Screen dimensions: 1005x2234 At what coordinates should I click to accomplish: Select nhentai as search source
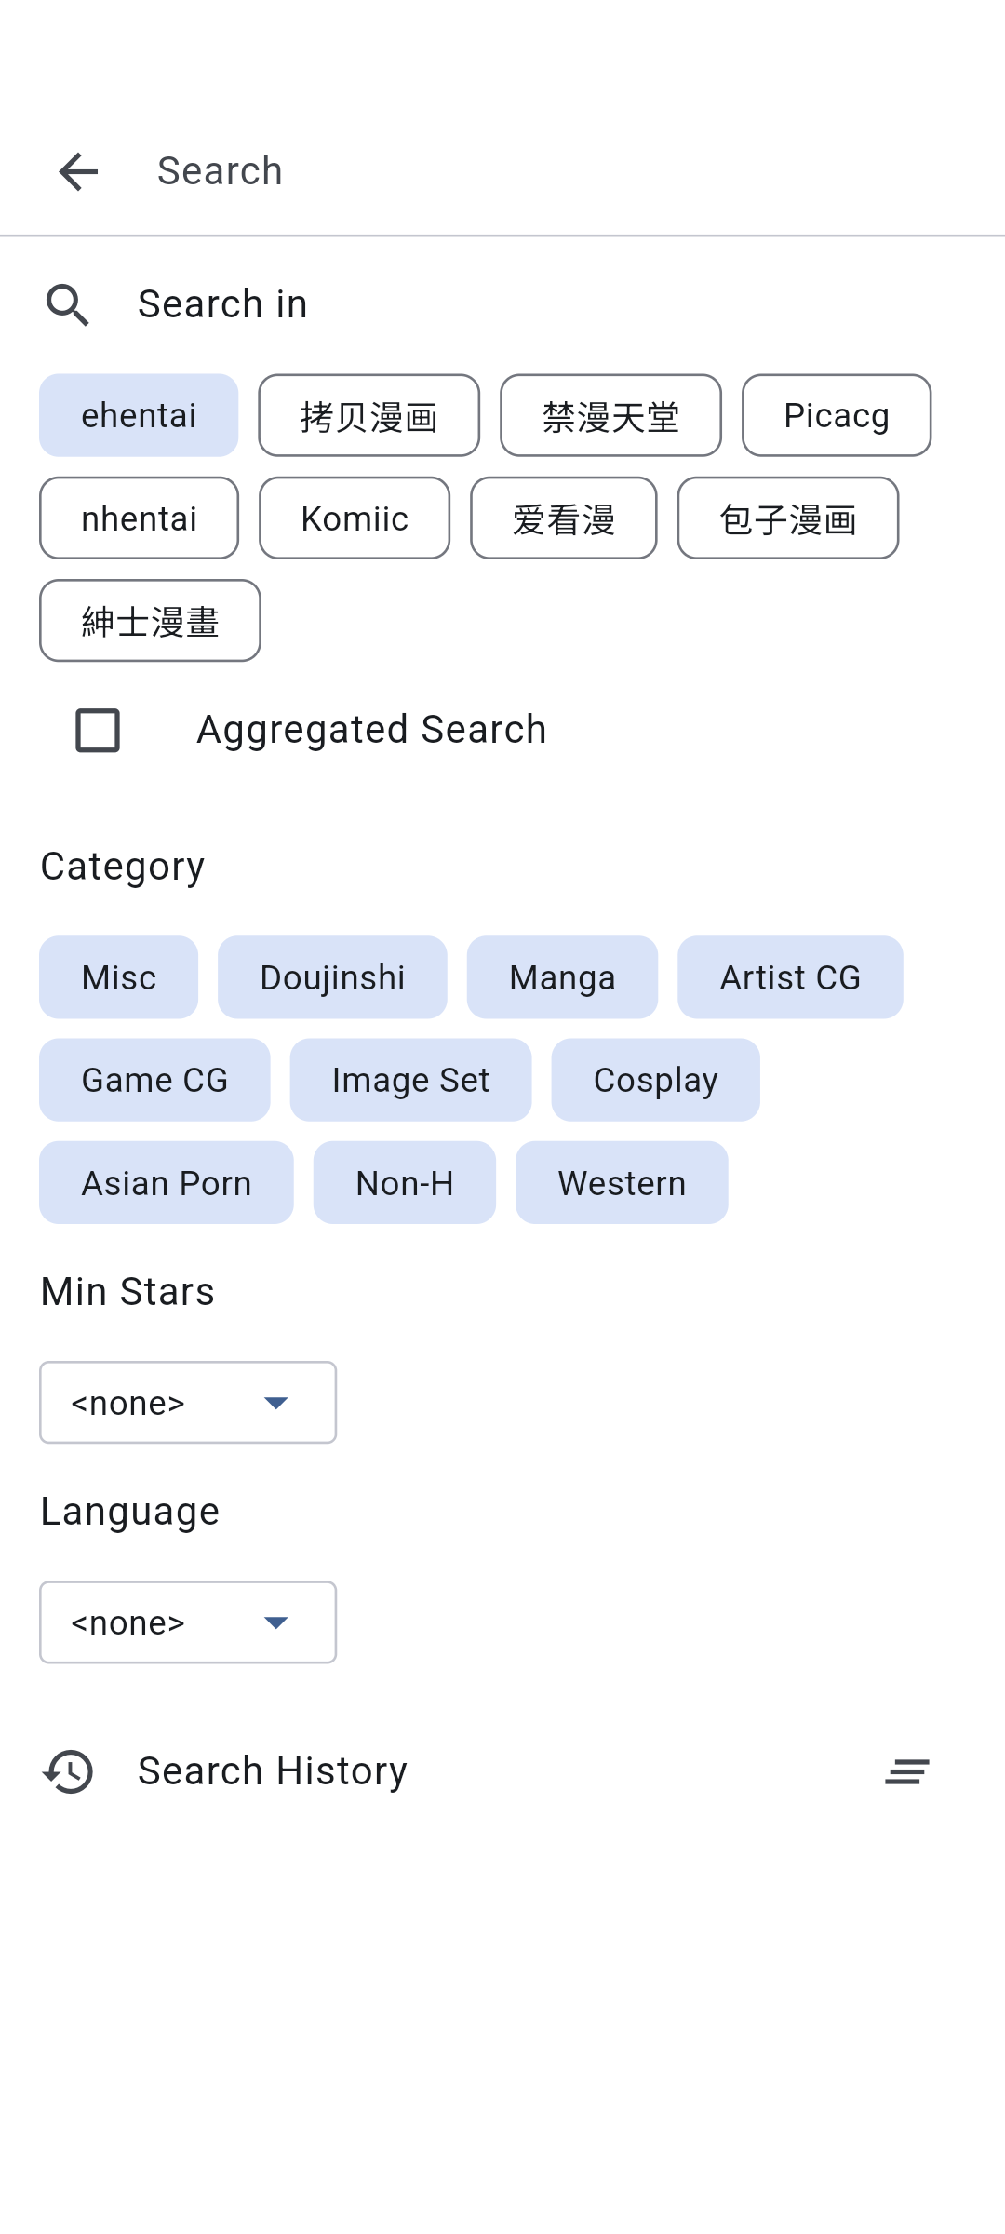click(x=139, y=518)
